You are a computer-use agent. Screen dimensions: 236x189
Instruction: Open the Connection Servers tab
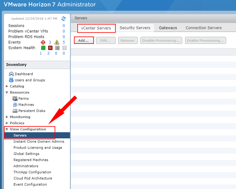(x=204, y=28)
